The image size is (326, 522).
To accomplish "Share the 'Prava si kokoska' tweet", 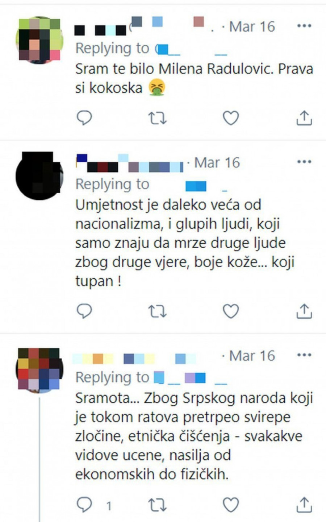I will pyautogui.click(x=304, y=118).
